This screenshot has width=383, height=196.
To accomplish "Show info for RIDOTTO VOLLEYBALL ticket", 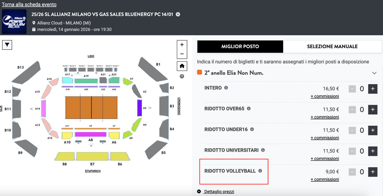I will (260, 171).
